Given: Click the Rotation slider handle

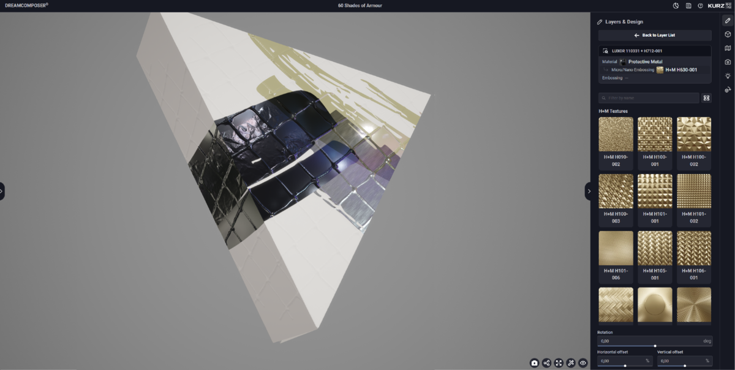Looking at the screenshot, I should pos(655,346).
